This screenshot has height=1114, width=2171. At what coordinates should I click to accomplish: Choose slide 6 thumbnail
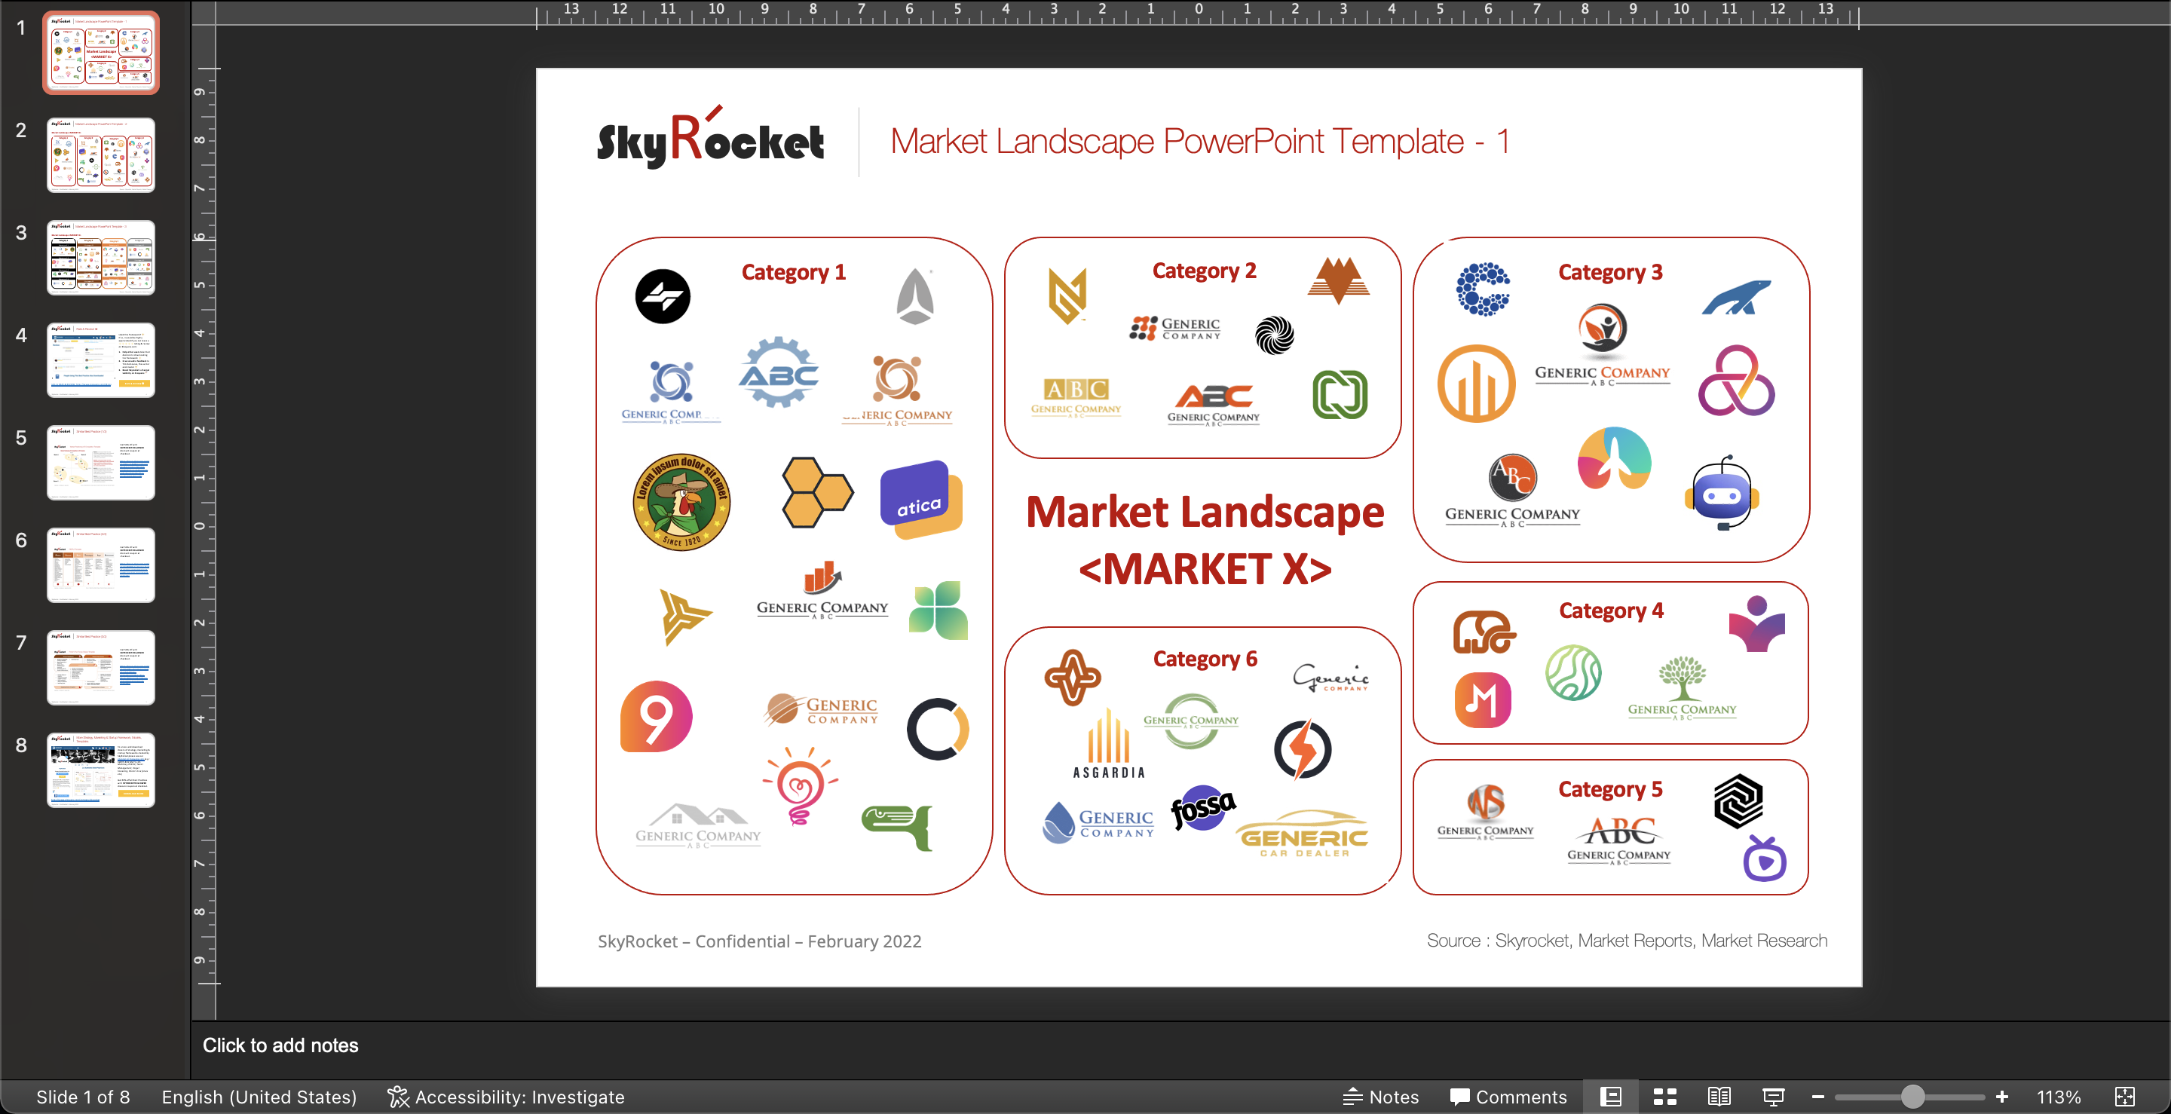pos(101,565)
